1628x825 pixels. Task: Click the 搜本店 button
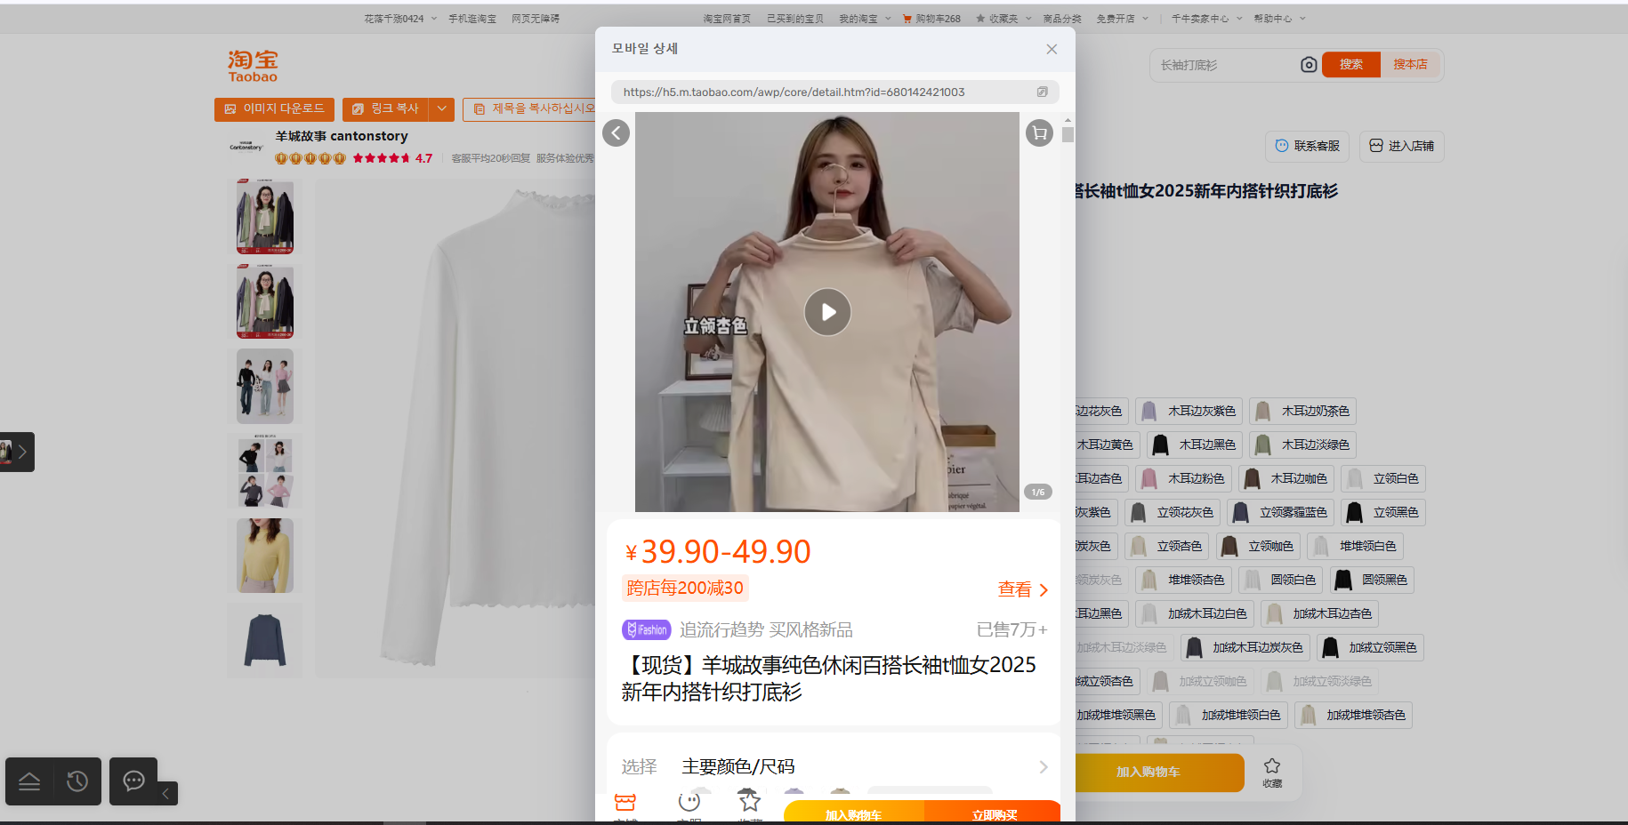click(x=1410, y=64)
